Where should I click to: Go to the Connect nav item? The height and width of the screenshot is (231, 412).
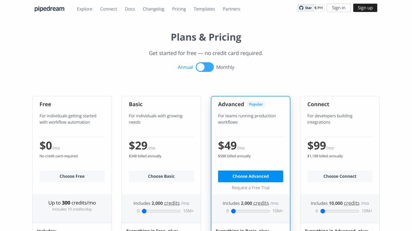point(109,9)
